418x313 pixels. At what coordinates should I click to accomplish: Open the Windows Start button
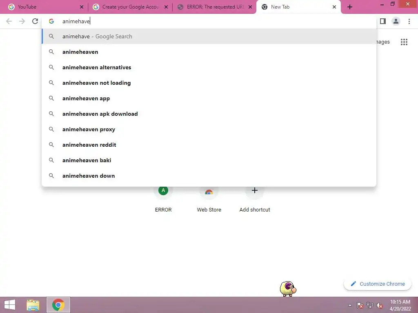[10, 305]
